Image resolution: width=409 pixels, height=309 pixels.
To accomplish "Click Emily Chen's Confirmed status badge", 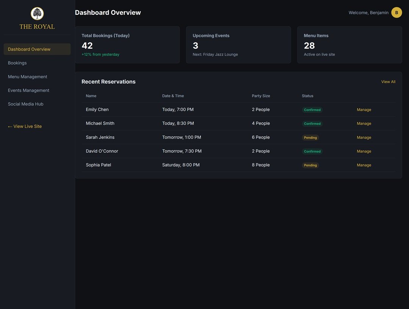I will click(312, 110).
